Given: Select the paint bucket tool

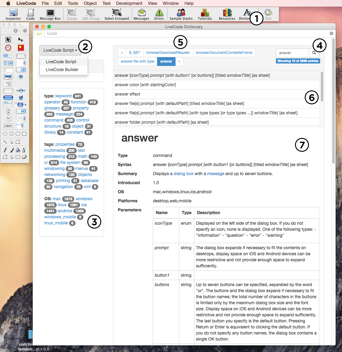Looking at the screenshot, I should pos(18,150).
